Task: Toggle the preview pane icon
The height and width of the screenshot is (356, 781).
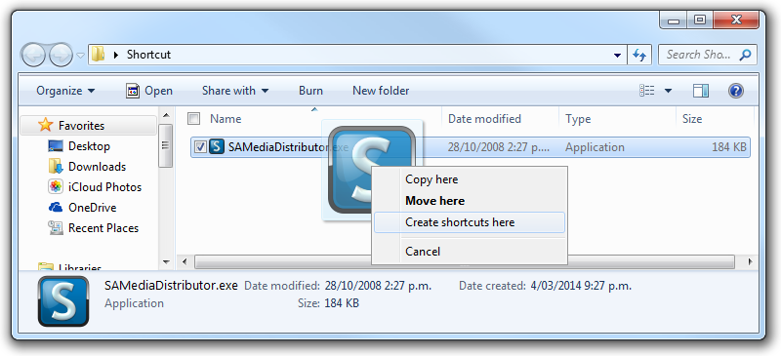Action: pos(701,91)
